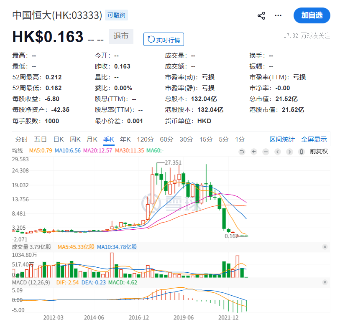Click the share icon
340x322 pixels.
[x=261, y=15]
